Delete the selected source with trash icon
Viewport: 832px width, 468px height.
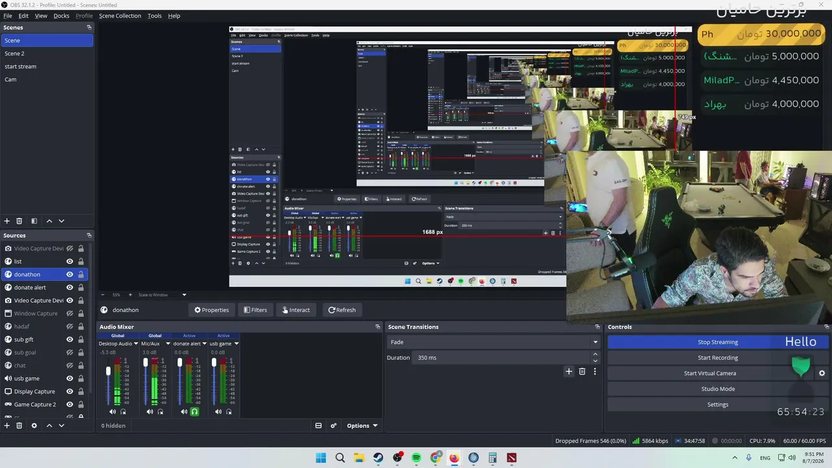point(19,426)
